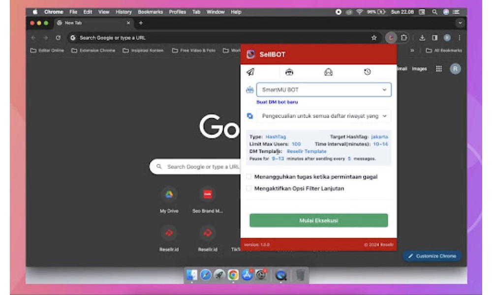Image resolution: width=492 pixels, height=295 pixels.
Task: Open the History menu in menu bar
Action: tap(123, 12)
